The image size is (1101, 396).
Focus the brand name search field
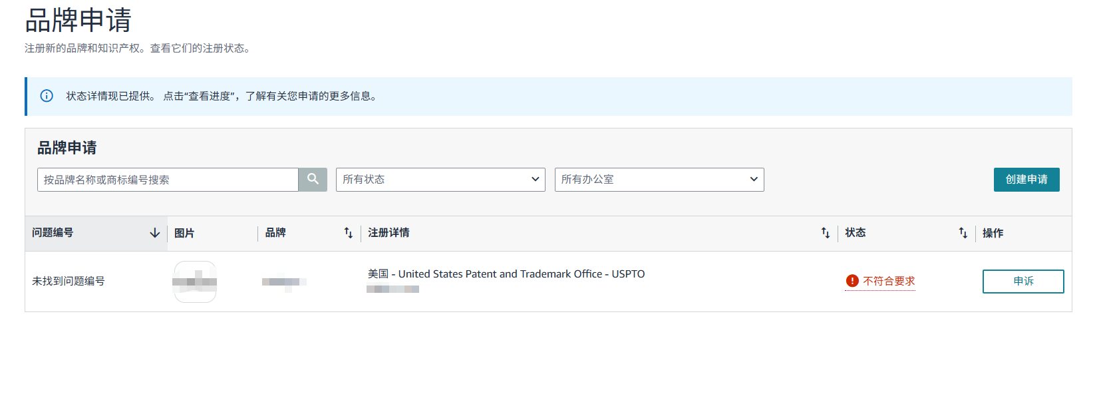(168, 180)
